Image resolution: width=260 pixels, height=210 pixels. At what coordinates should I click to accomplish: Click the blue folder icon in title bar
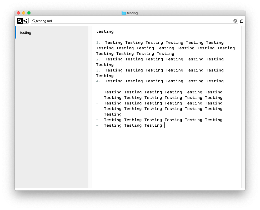(x=123, y=13)
